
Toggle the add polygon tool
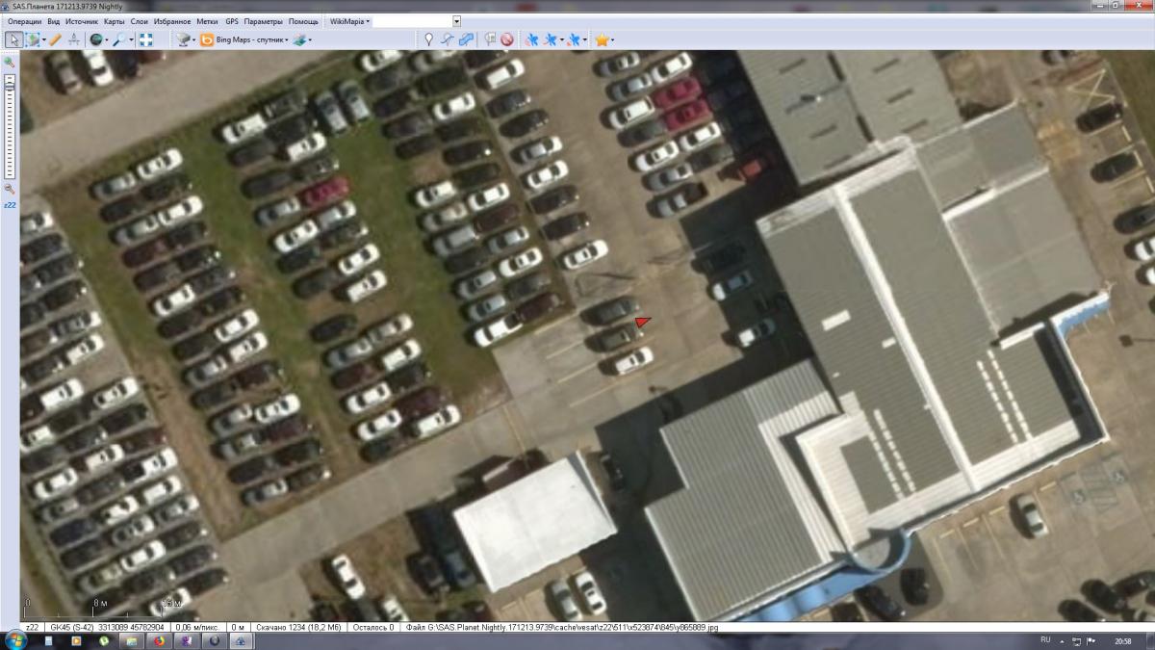[466, 39]
